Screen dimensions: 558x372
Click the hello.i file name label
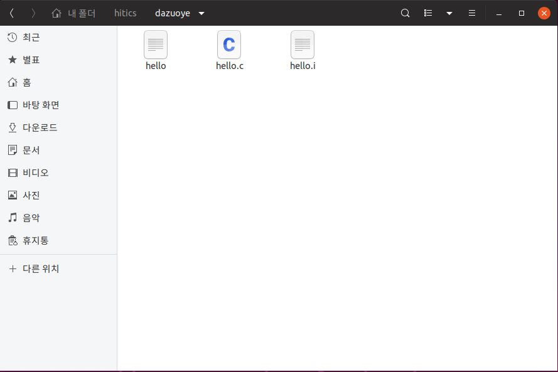(303, 66)
